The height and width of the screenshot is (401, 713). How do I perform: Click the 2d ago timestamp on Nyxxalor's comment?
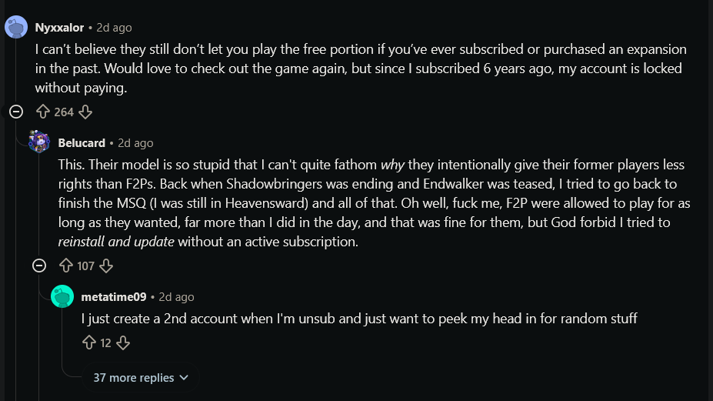pyautogui.click(x=114, y=28)
